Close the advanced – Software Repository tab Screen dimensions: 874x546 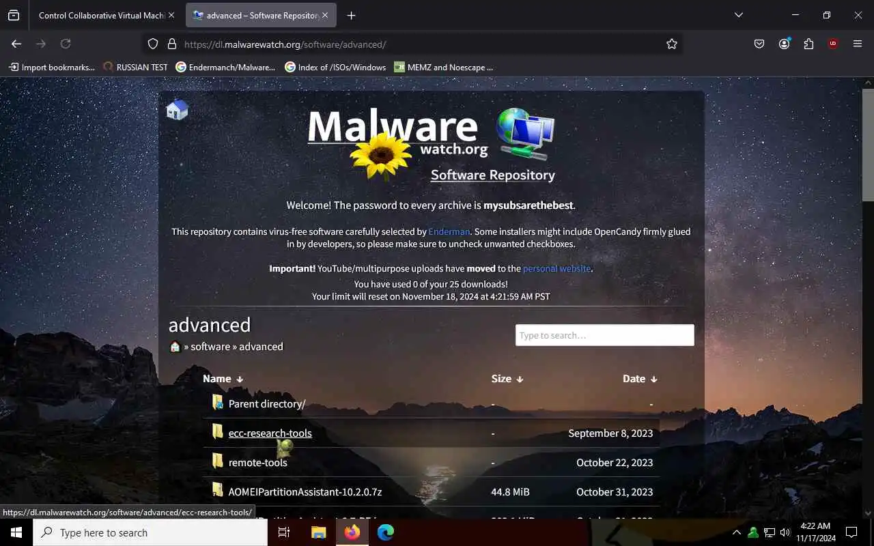(x=325, y=15)
